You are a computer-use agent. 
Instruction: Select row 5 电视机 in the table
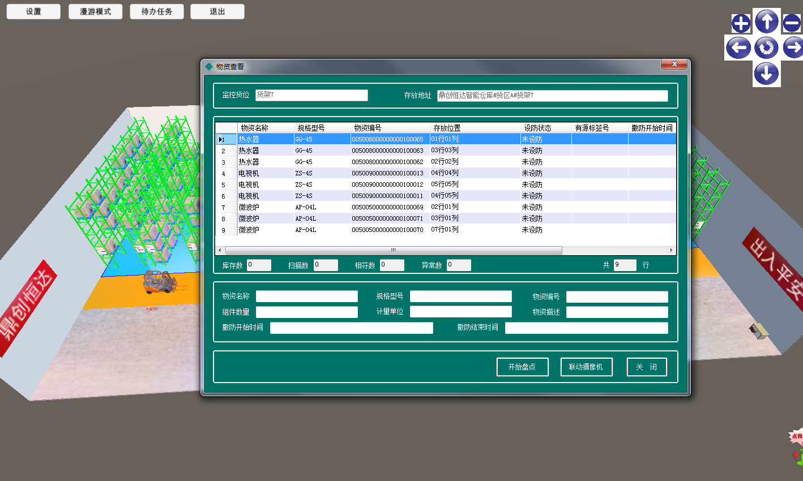point(249,184)
